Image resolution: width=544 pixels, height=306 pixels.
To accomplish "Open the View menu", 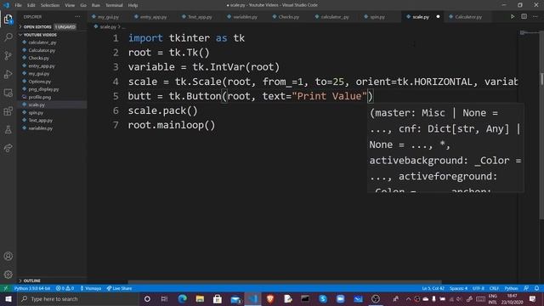I will (70, 5).
